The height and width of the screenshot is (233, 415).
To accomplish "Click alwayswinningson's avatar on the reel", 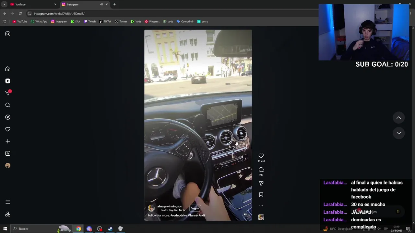I will pos(151,208).
